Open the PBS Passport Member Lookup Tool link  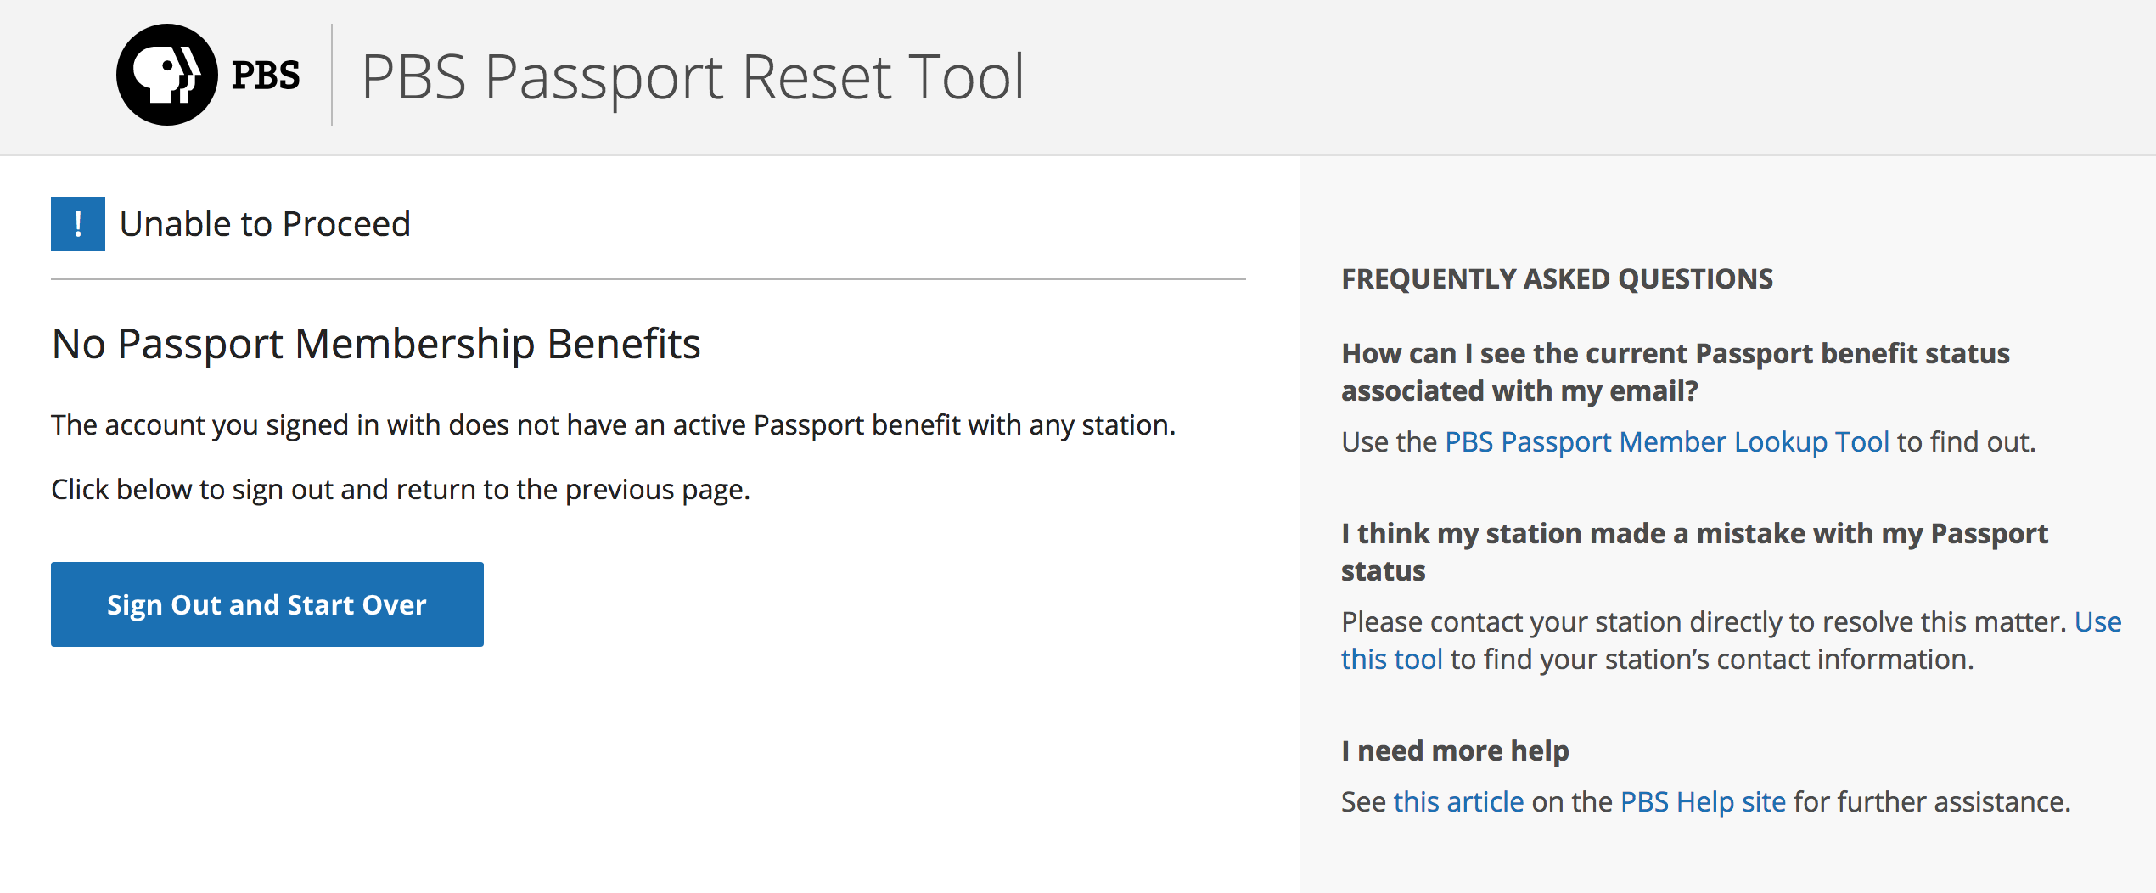(1667, 441)
